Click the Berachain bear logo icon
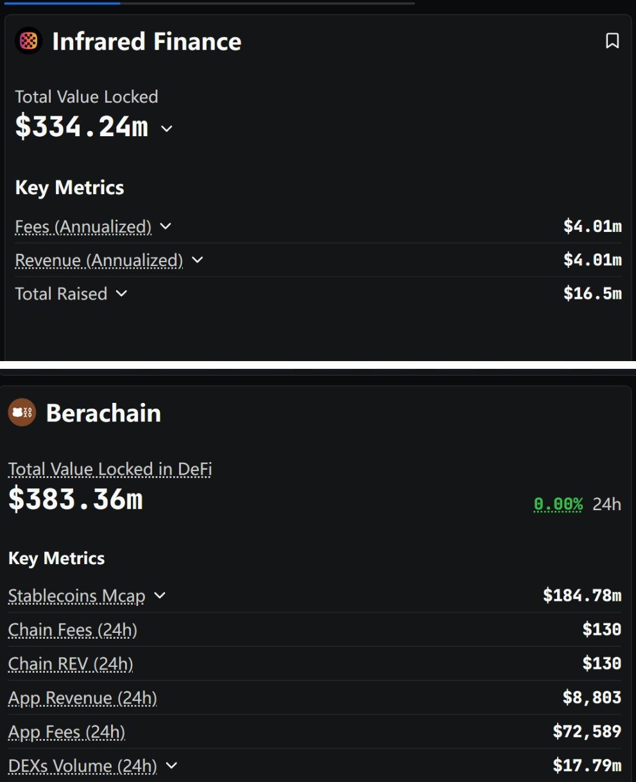The height and width of the screenshot is (782, 636). click(22, 413)
